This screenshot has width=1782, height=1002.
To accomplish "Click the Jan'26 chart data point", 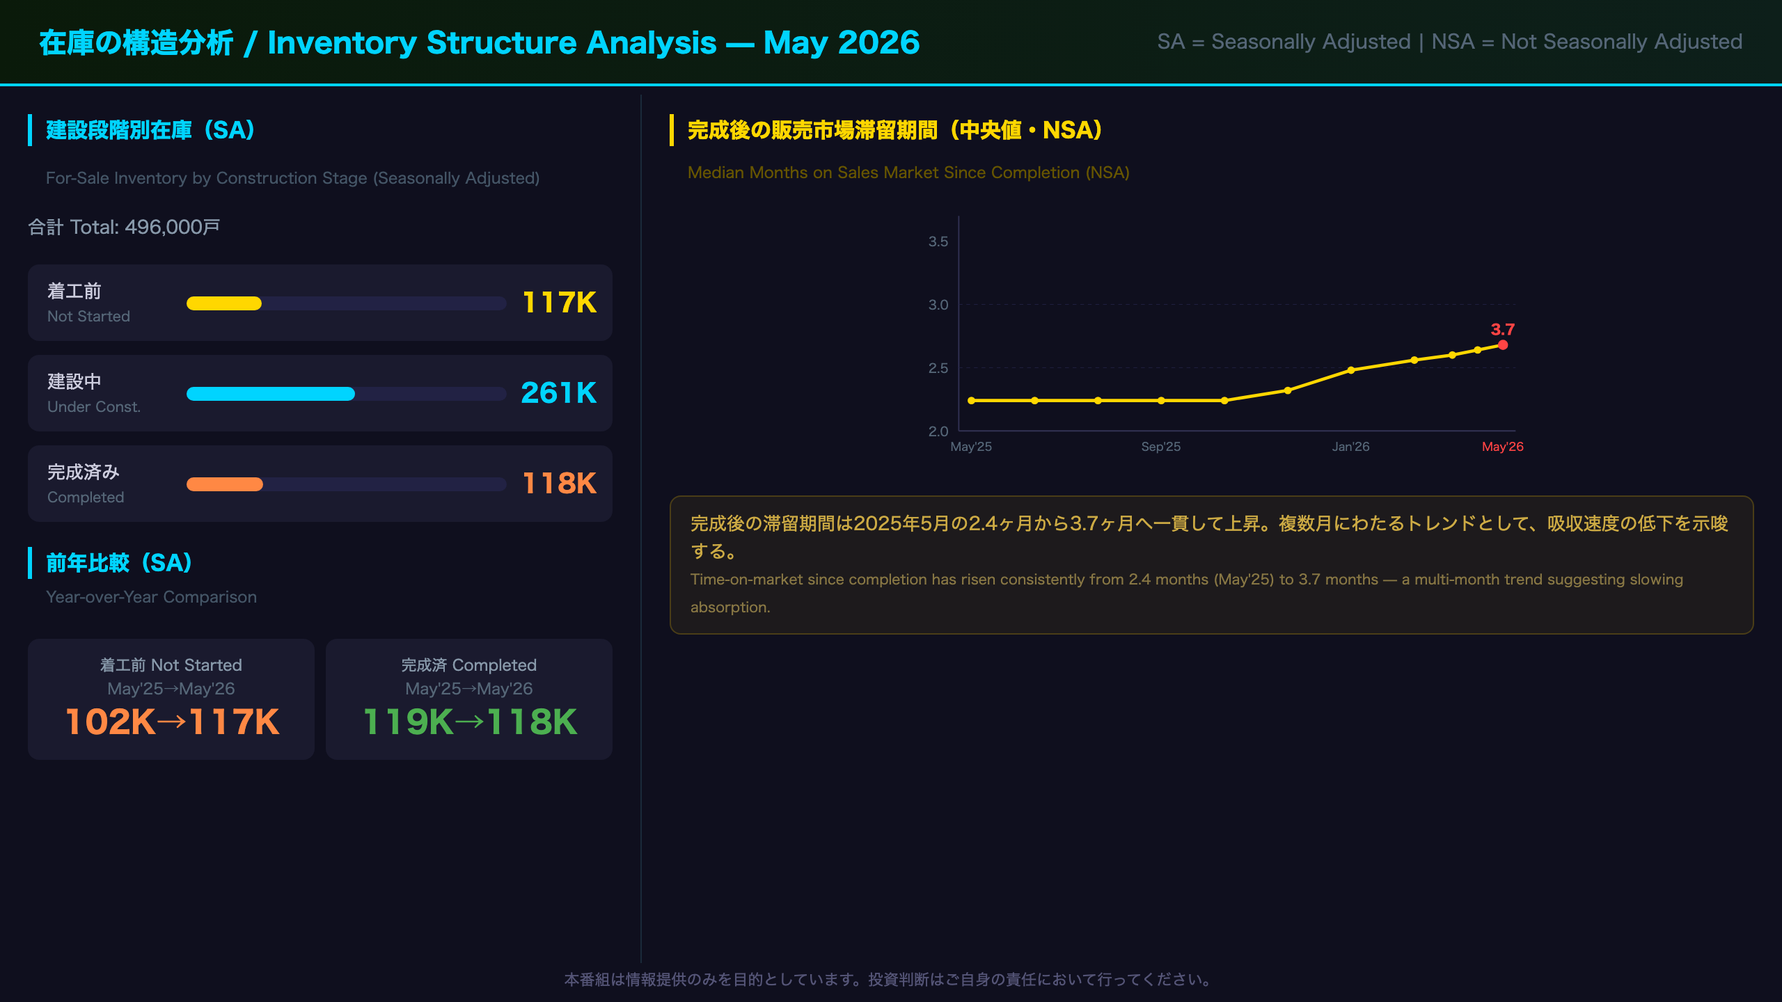I will tap(1351, 370).
